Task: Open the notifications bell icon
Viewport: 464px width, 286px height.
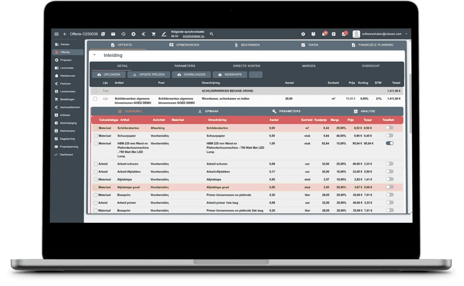Action: [x=324, y=34]
